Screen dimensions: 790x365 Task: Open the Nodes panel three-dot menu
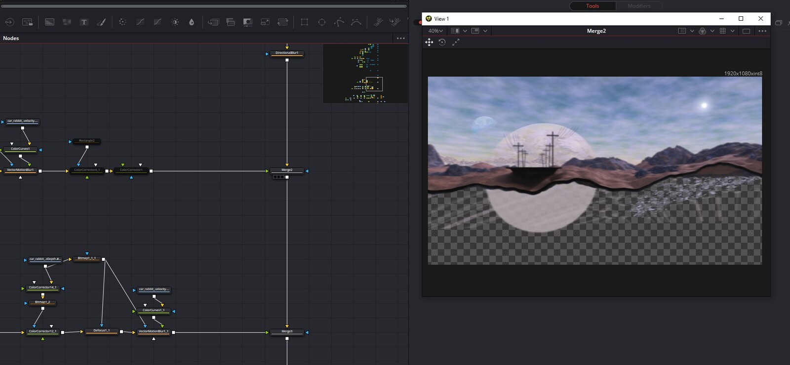point(400,38)
